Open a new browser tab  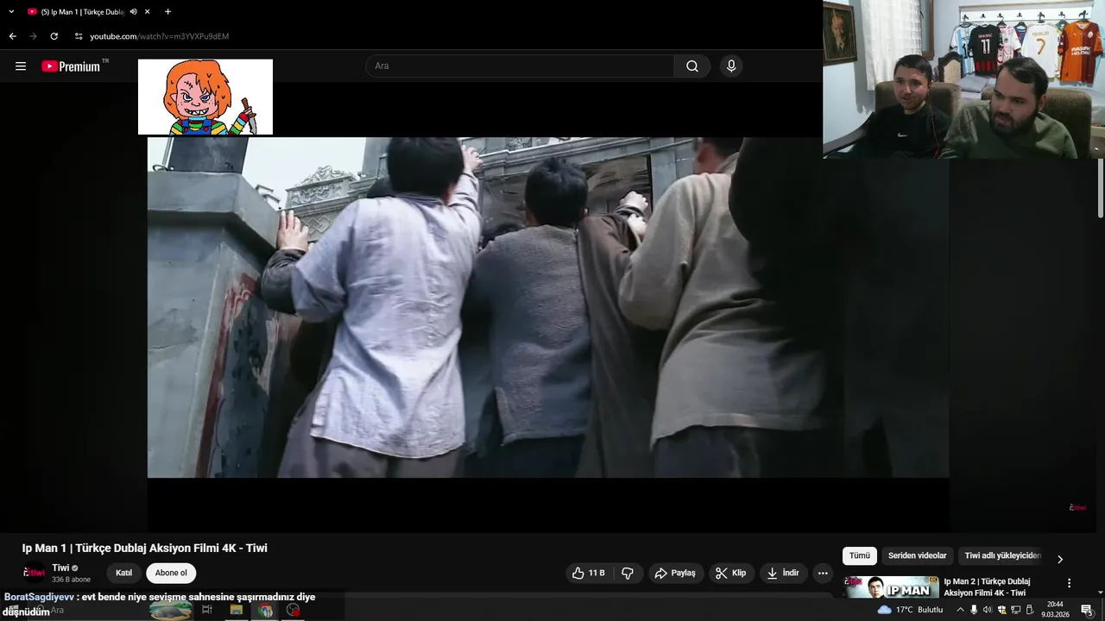[x=167, y=12]
